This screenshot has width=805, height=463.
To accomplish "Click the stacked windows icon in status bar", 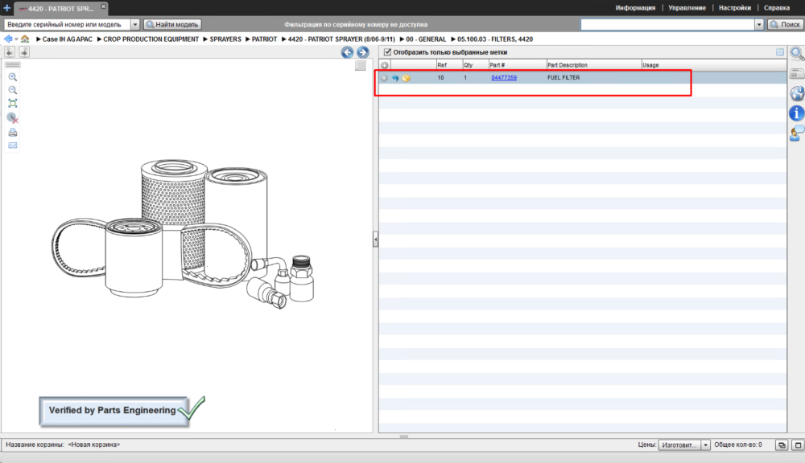I will pyautogui.click(x=782, y=445).
